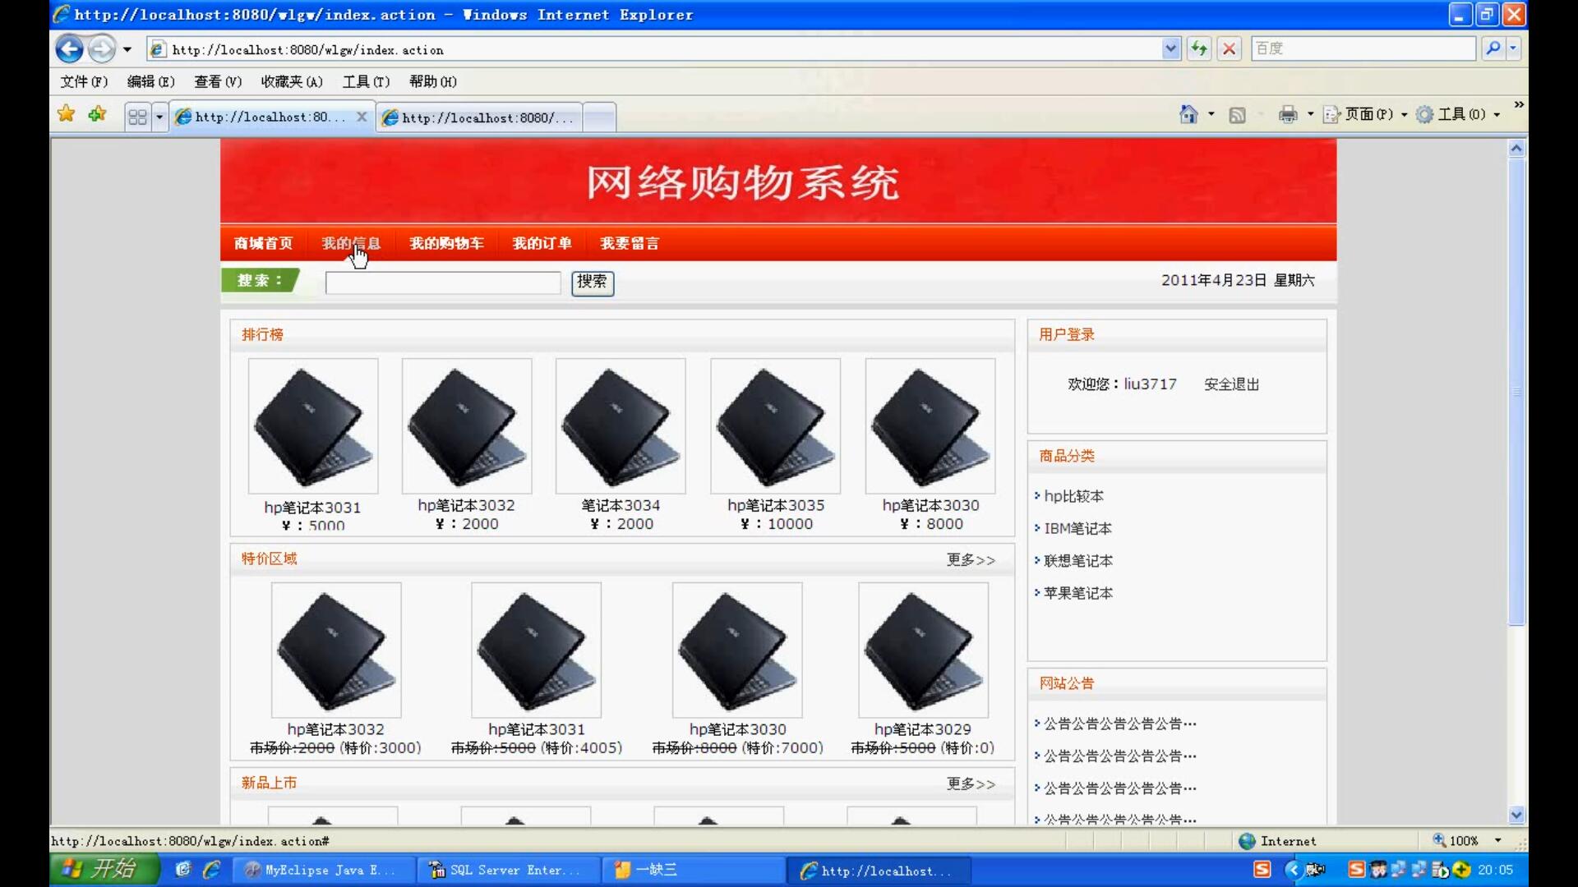Click Add to Favorites star-plus icon

(98, 114)
